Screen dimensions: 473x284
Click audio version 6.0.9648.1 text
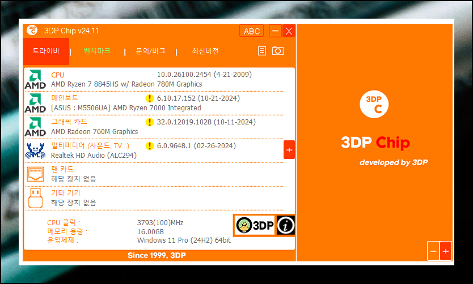pyautogui.click(x=196, y=146)
